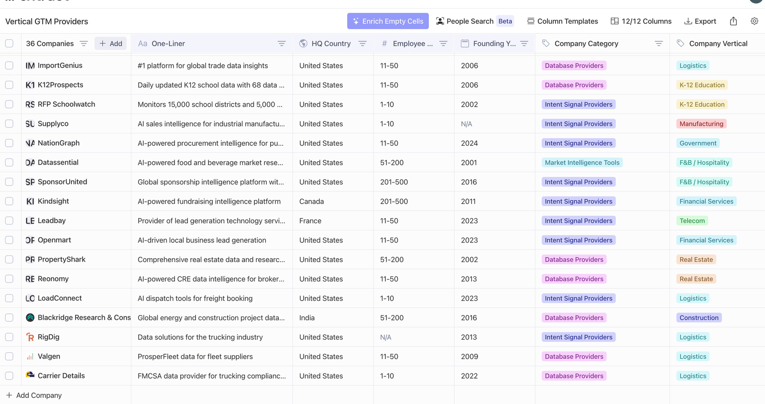The image size is (765, 404).
Task: Toggle the select-all companies checkbox
Action: (9, 44)
